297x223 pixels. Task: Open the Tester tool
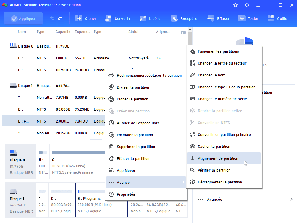click(248, 18)
